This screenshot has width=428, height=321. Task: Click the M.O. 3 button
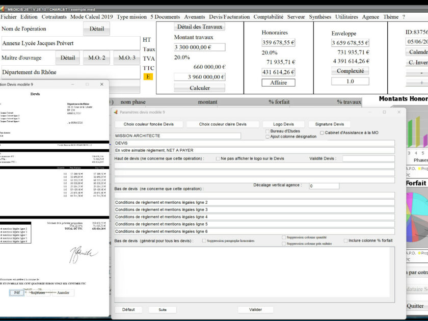(x=127, y=58)
